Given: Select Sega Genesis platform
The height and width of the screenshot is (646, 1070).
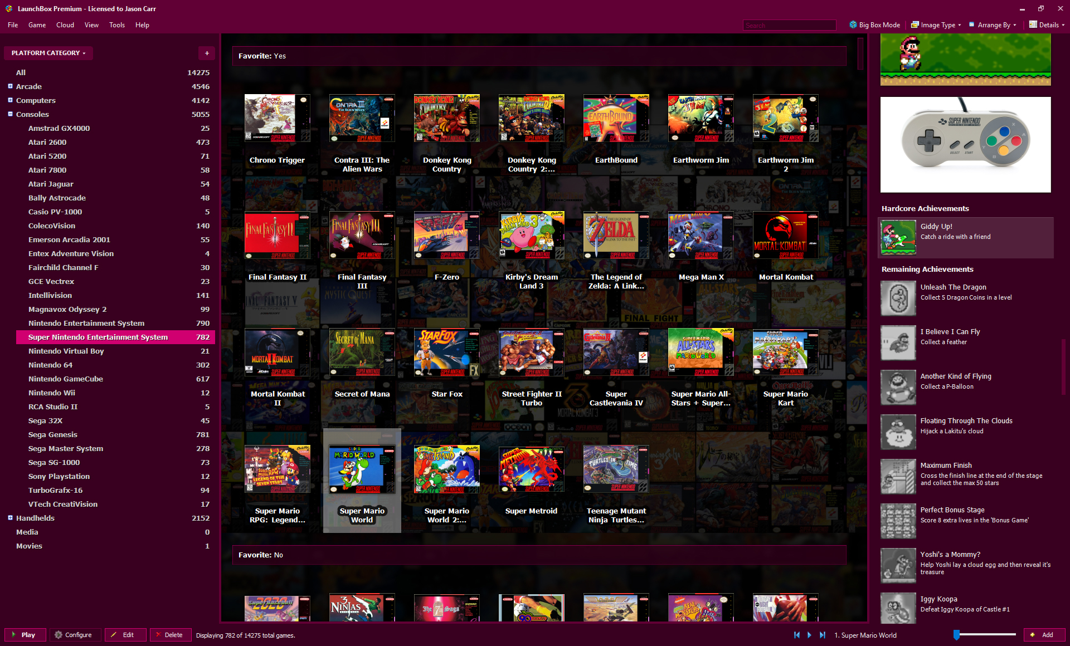Looking at the screenshot, I should 115,434.
